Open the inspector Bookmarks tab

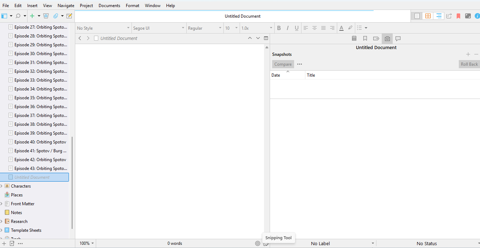[365, 39]
